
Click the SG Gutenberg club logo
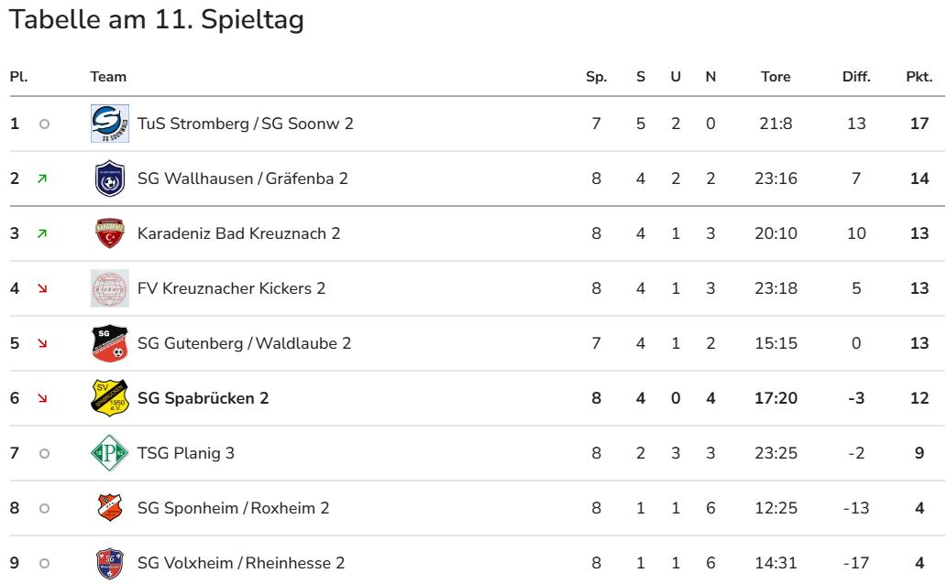(109, 343)
